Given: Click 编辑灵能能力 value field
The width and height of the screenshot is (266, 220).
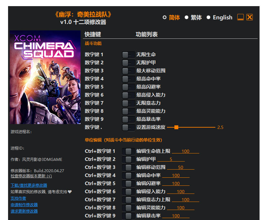Looking at the screenshot, I should [x=181, y=208].
